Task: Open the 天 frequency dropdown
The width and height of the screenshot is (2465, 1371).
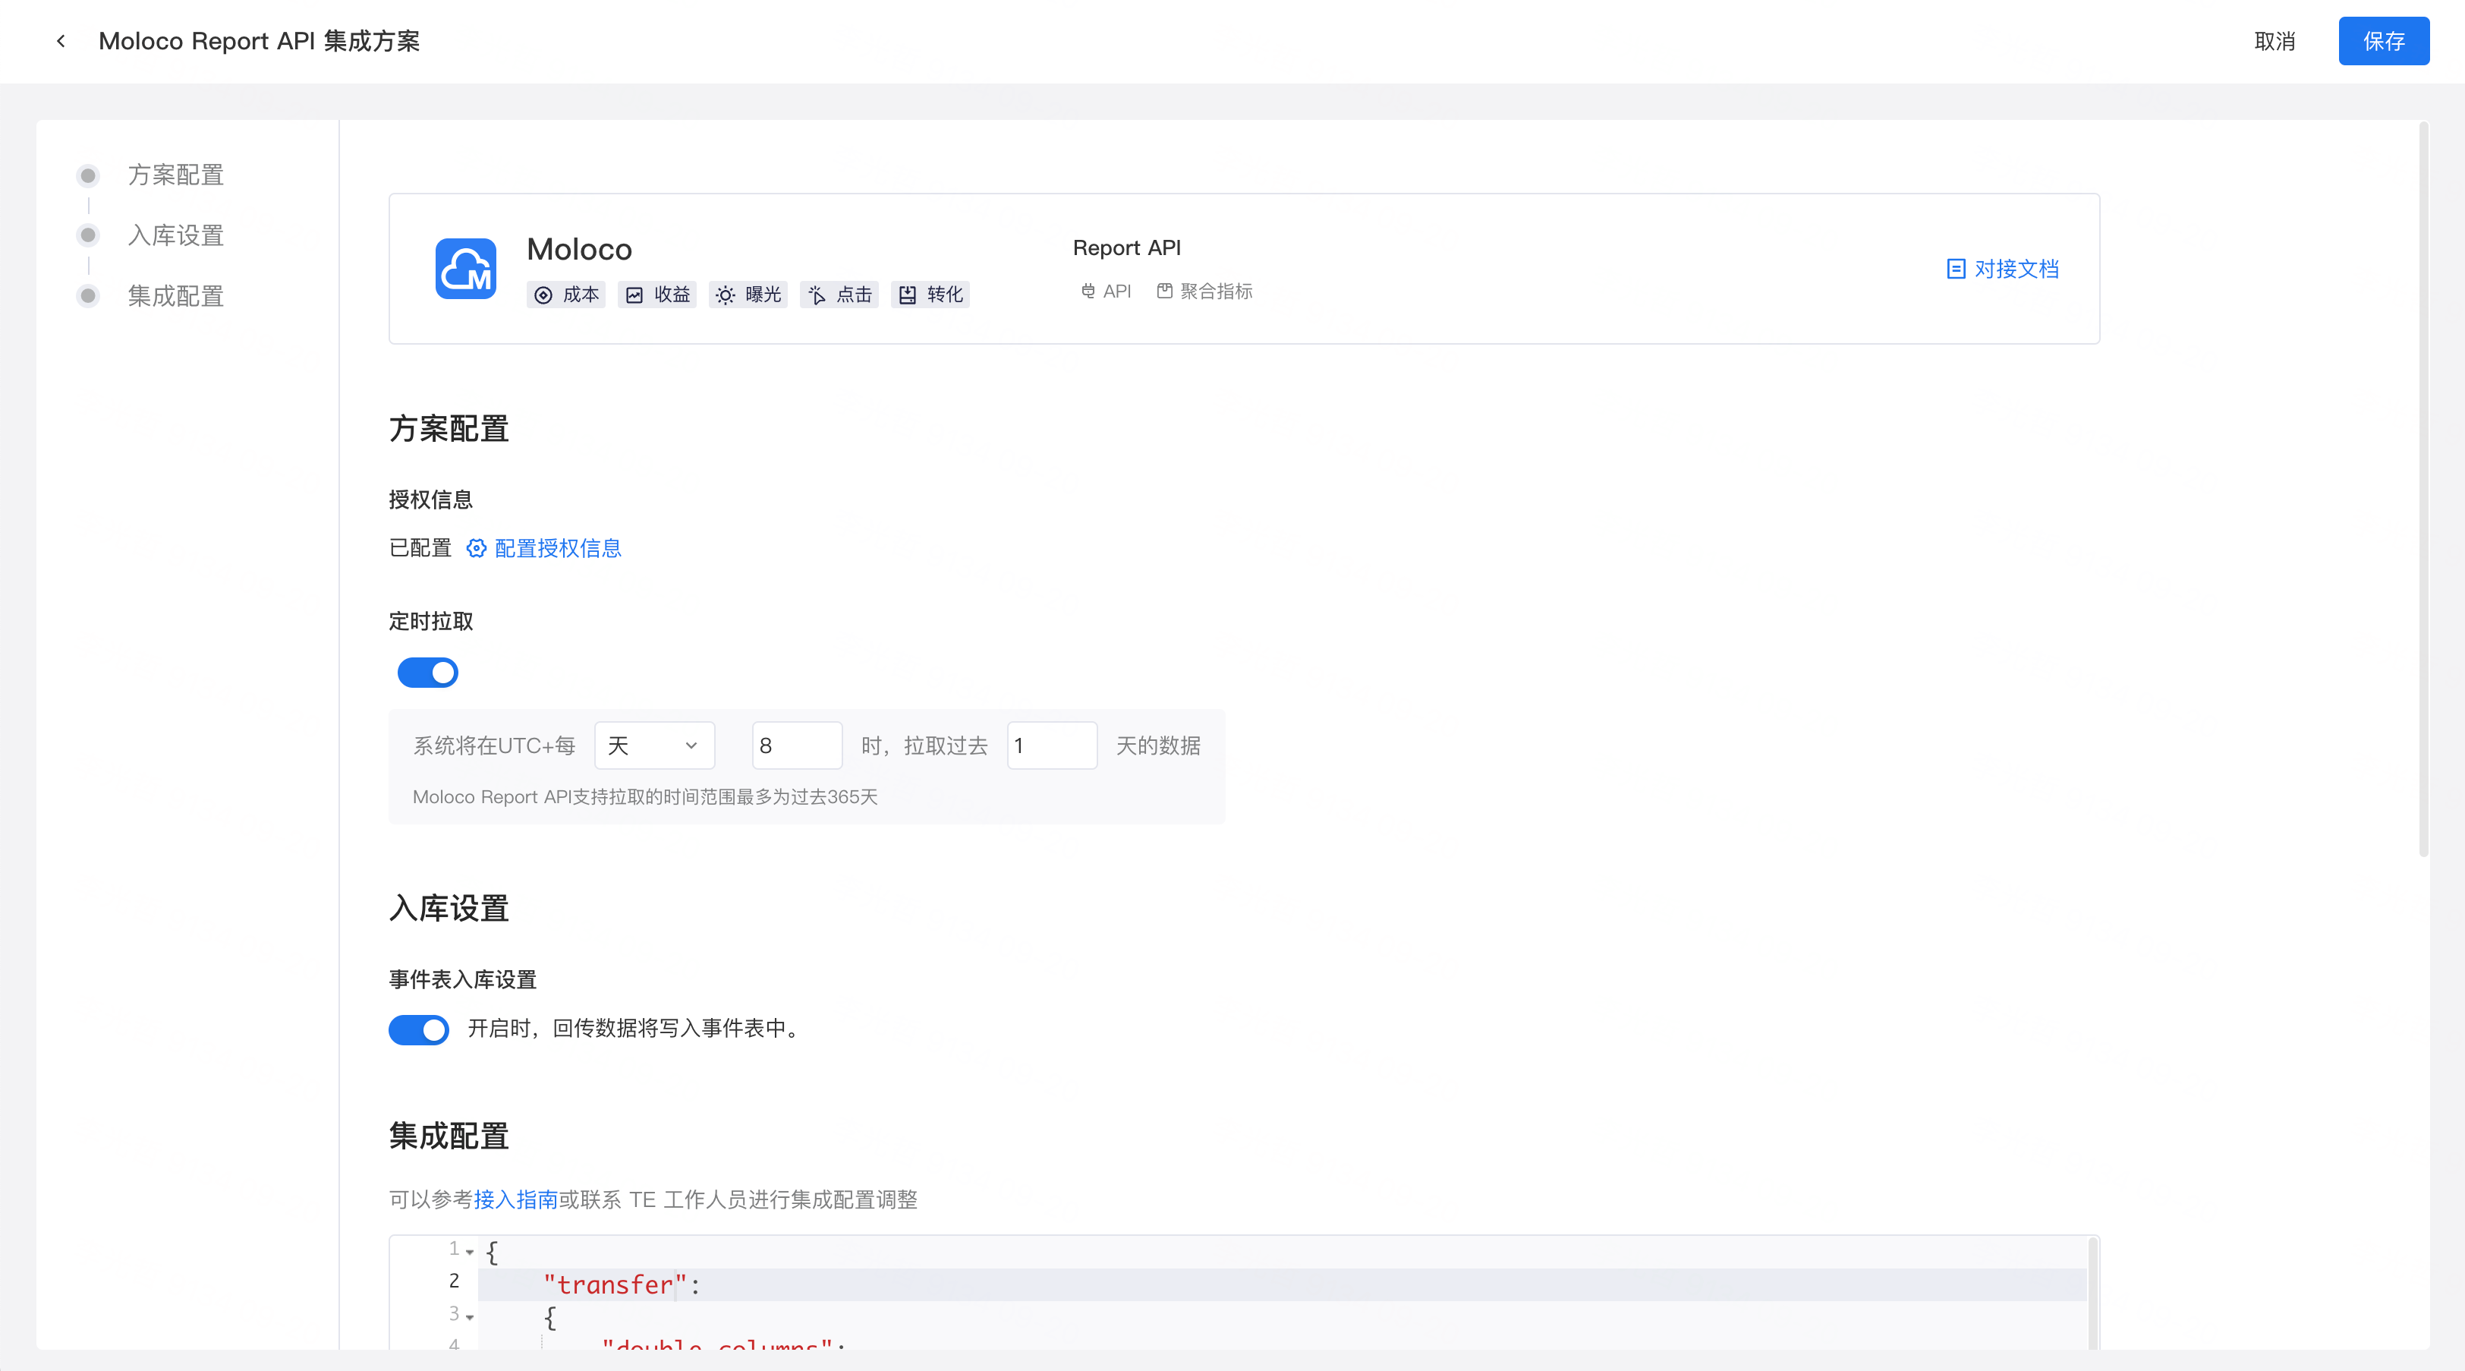Action: 654,745
